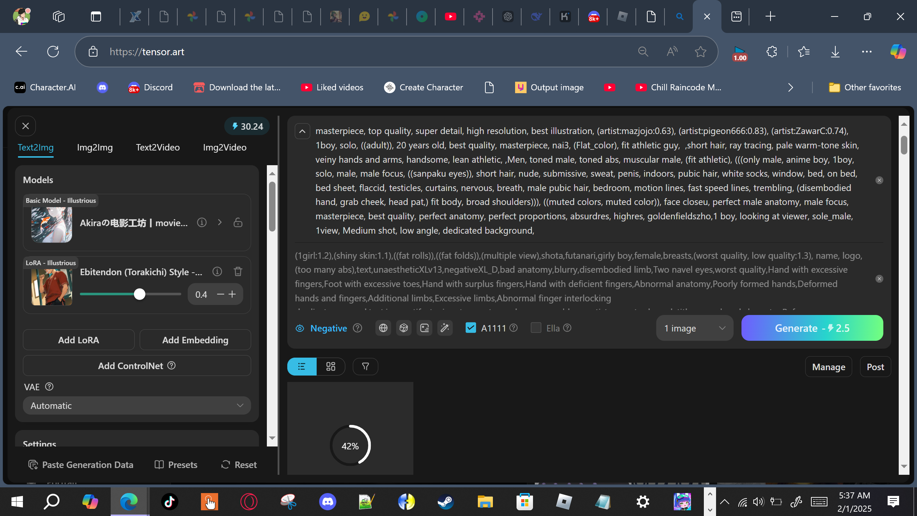Collapse the prompt box with chevron
Screen dimensions: 917x516
click(x=302, y=131)
